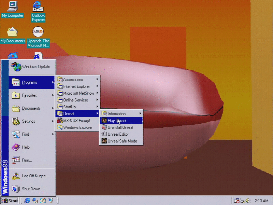Expand the Online Services program group
The width and height of the screenshot is (273, 205).
pos(78,100)
